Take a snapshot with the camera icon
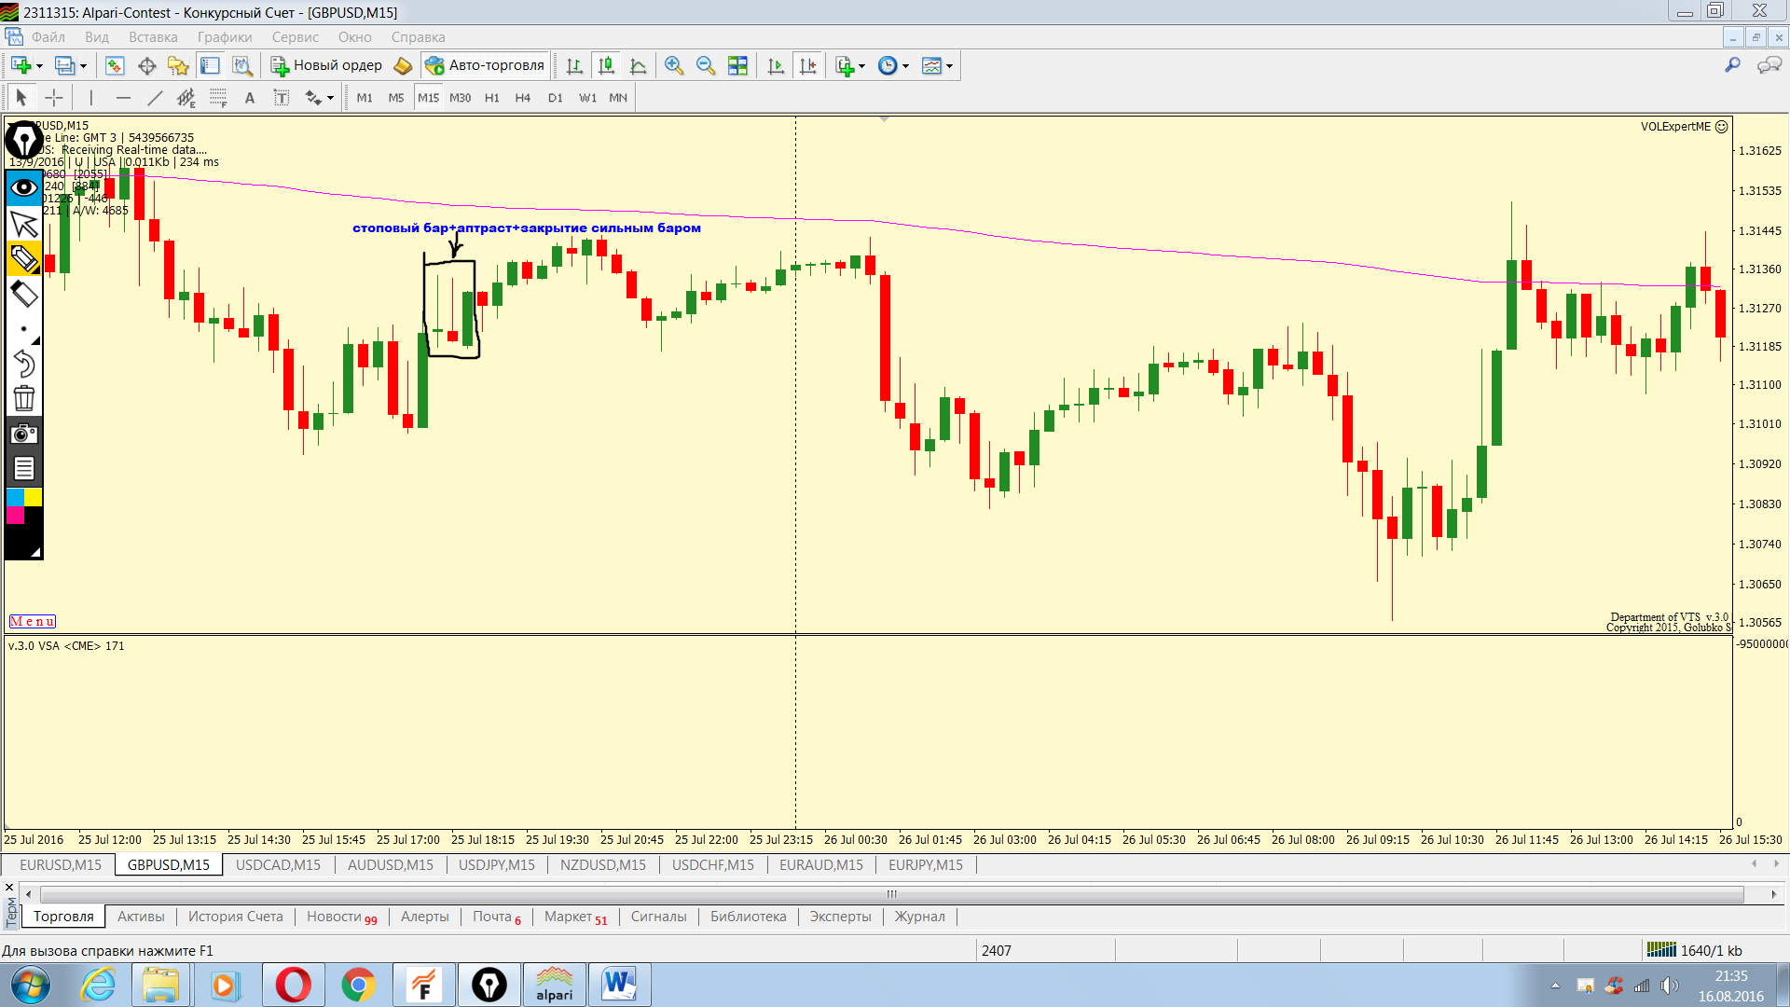 23,434
